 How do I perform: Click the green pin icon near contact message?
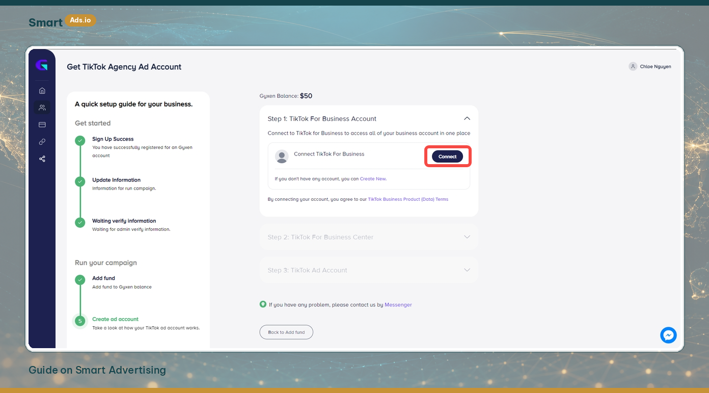point(263,304)
